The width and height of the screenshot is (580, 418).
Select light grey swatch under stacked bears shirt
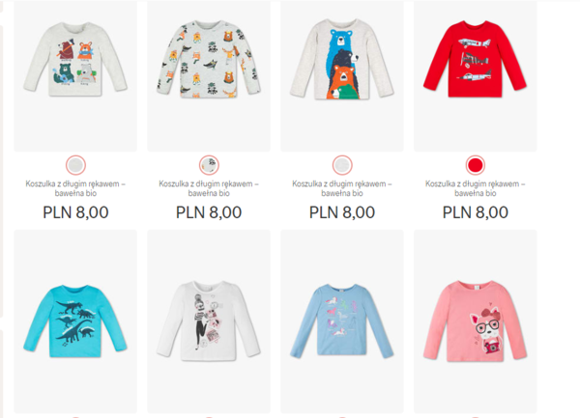342,165
